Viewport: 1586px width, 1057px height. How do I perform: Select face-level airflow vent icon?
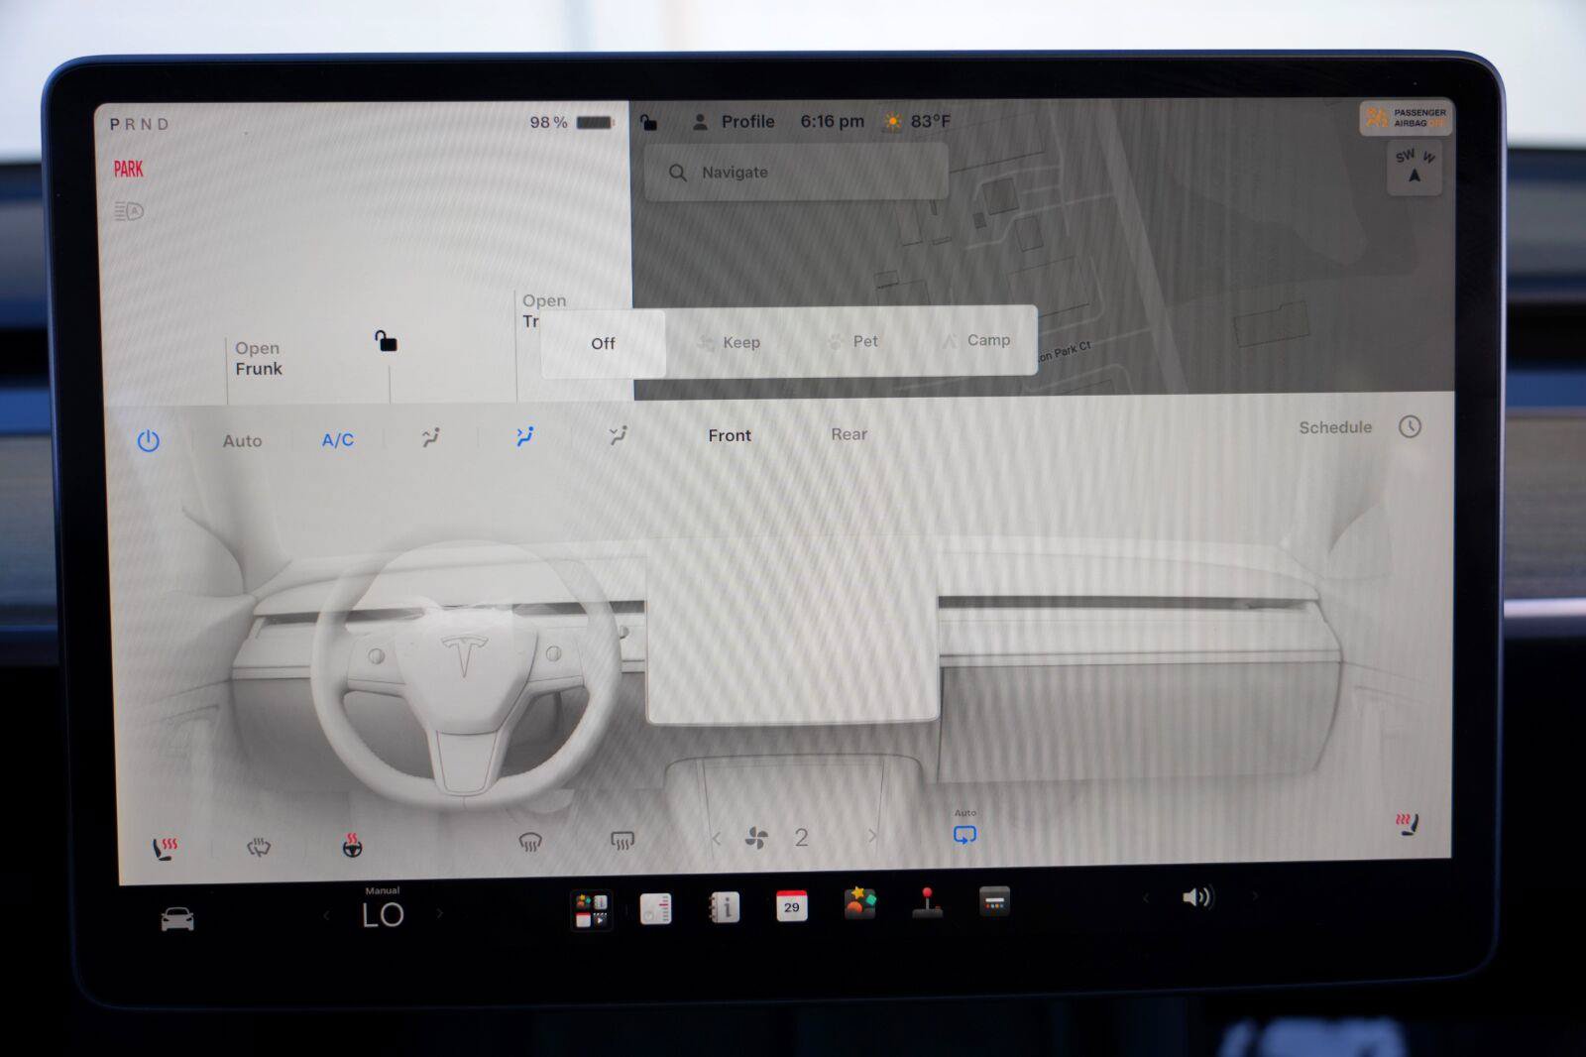525,436
